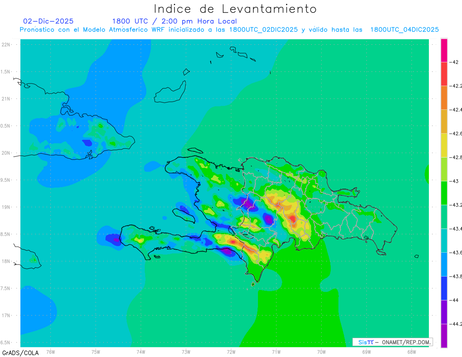Click the '69W' longitude label
Image resolution: width=462 pixels, height=357 pixels.
coord(367,352)
